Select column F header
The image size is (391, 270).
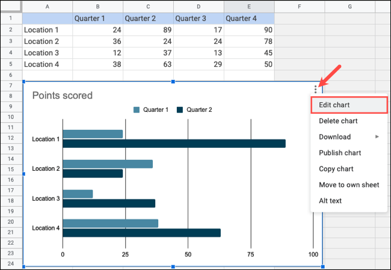tap(300, 7)
